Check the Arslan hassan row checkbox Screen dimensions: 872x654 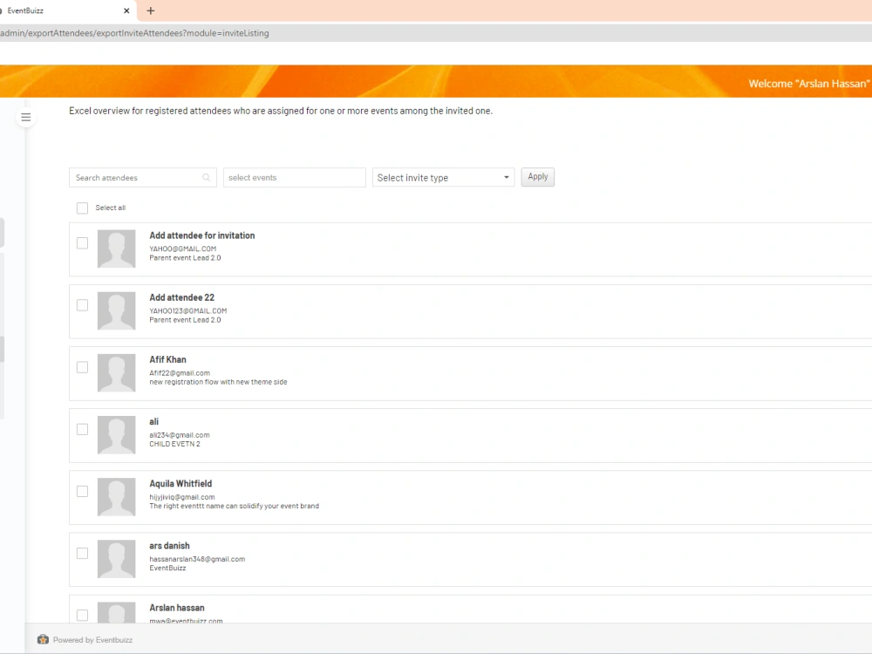pos(82,615)
